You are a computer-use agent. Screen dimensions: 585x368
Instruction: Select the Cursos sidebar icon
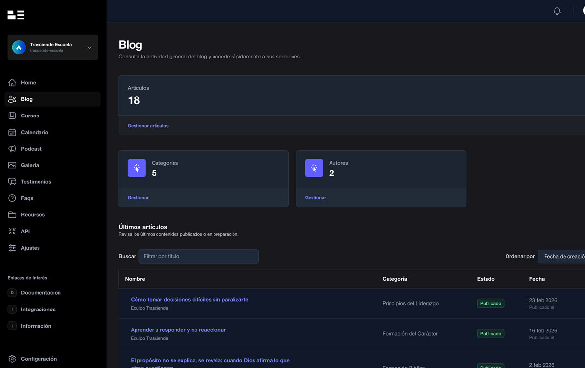[x=12, y=116]
